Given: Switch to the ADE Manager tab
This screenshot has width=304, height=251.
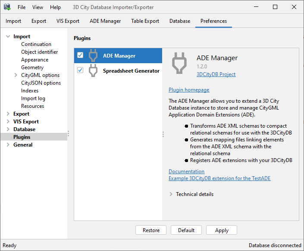Looking at the screenshot, I should pyautogui.click(x=105, y=21).
